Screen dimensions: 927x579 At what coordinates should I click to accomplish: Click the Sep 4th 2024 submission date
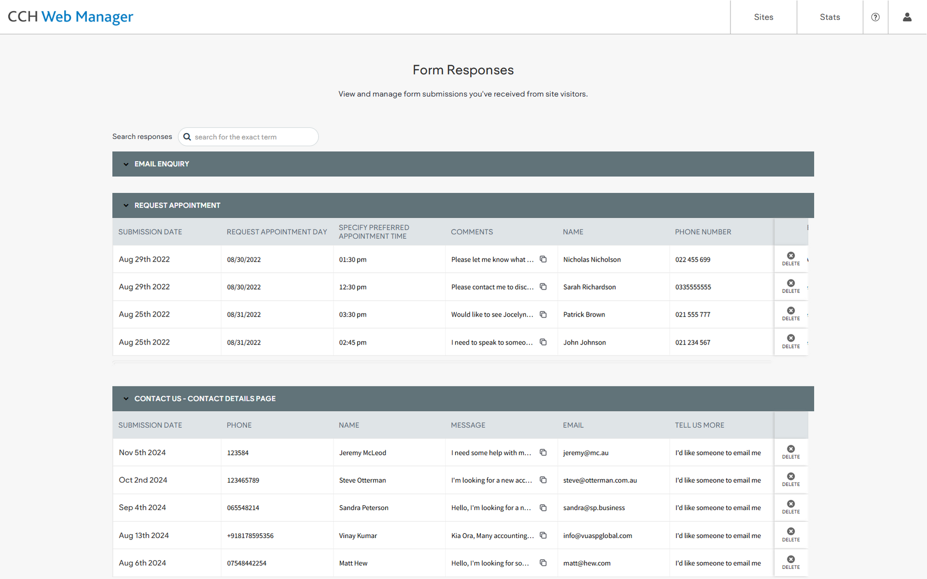[x=142, y=508]
